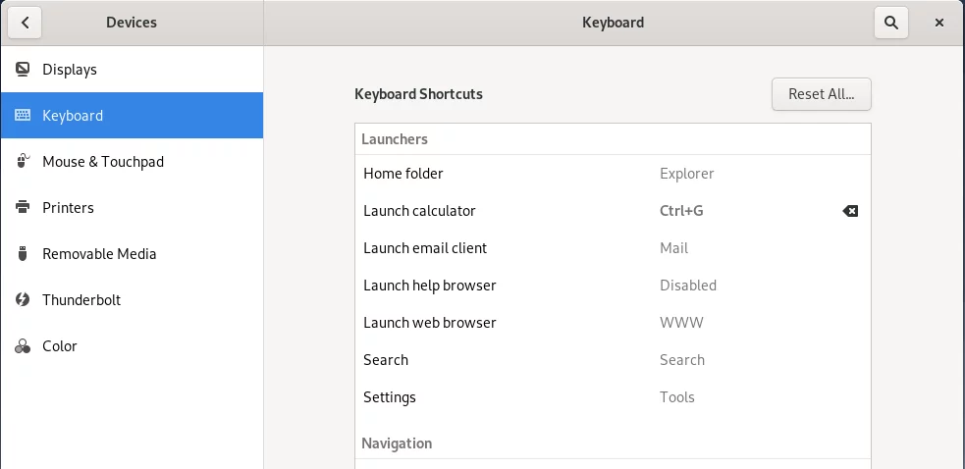Change the Launch web browser shortcut
The image size is (965, 469).
click(613, 323)
